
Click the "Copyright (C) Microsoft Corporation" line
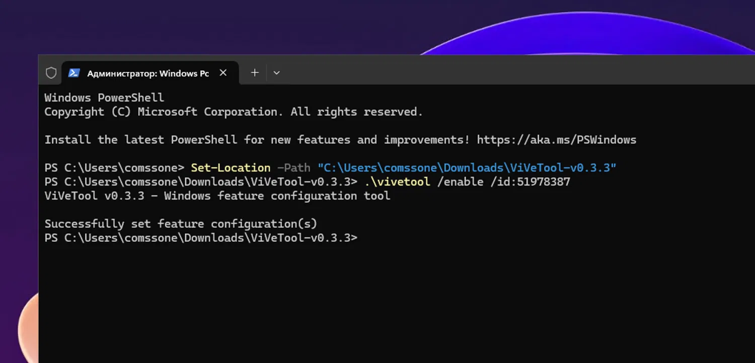[x=234, y=112]
